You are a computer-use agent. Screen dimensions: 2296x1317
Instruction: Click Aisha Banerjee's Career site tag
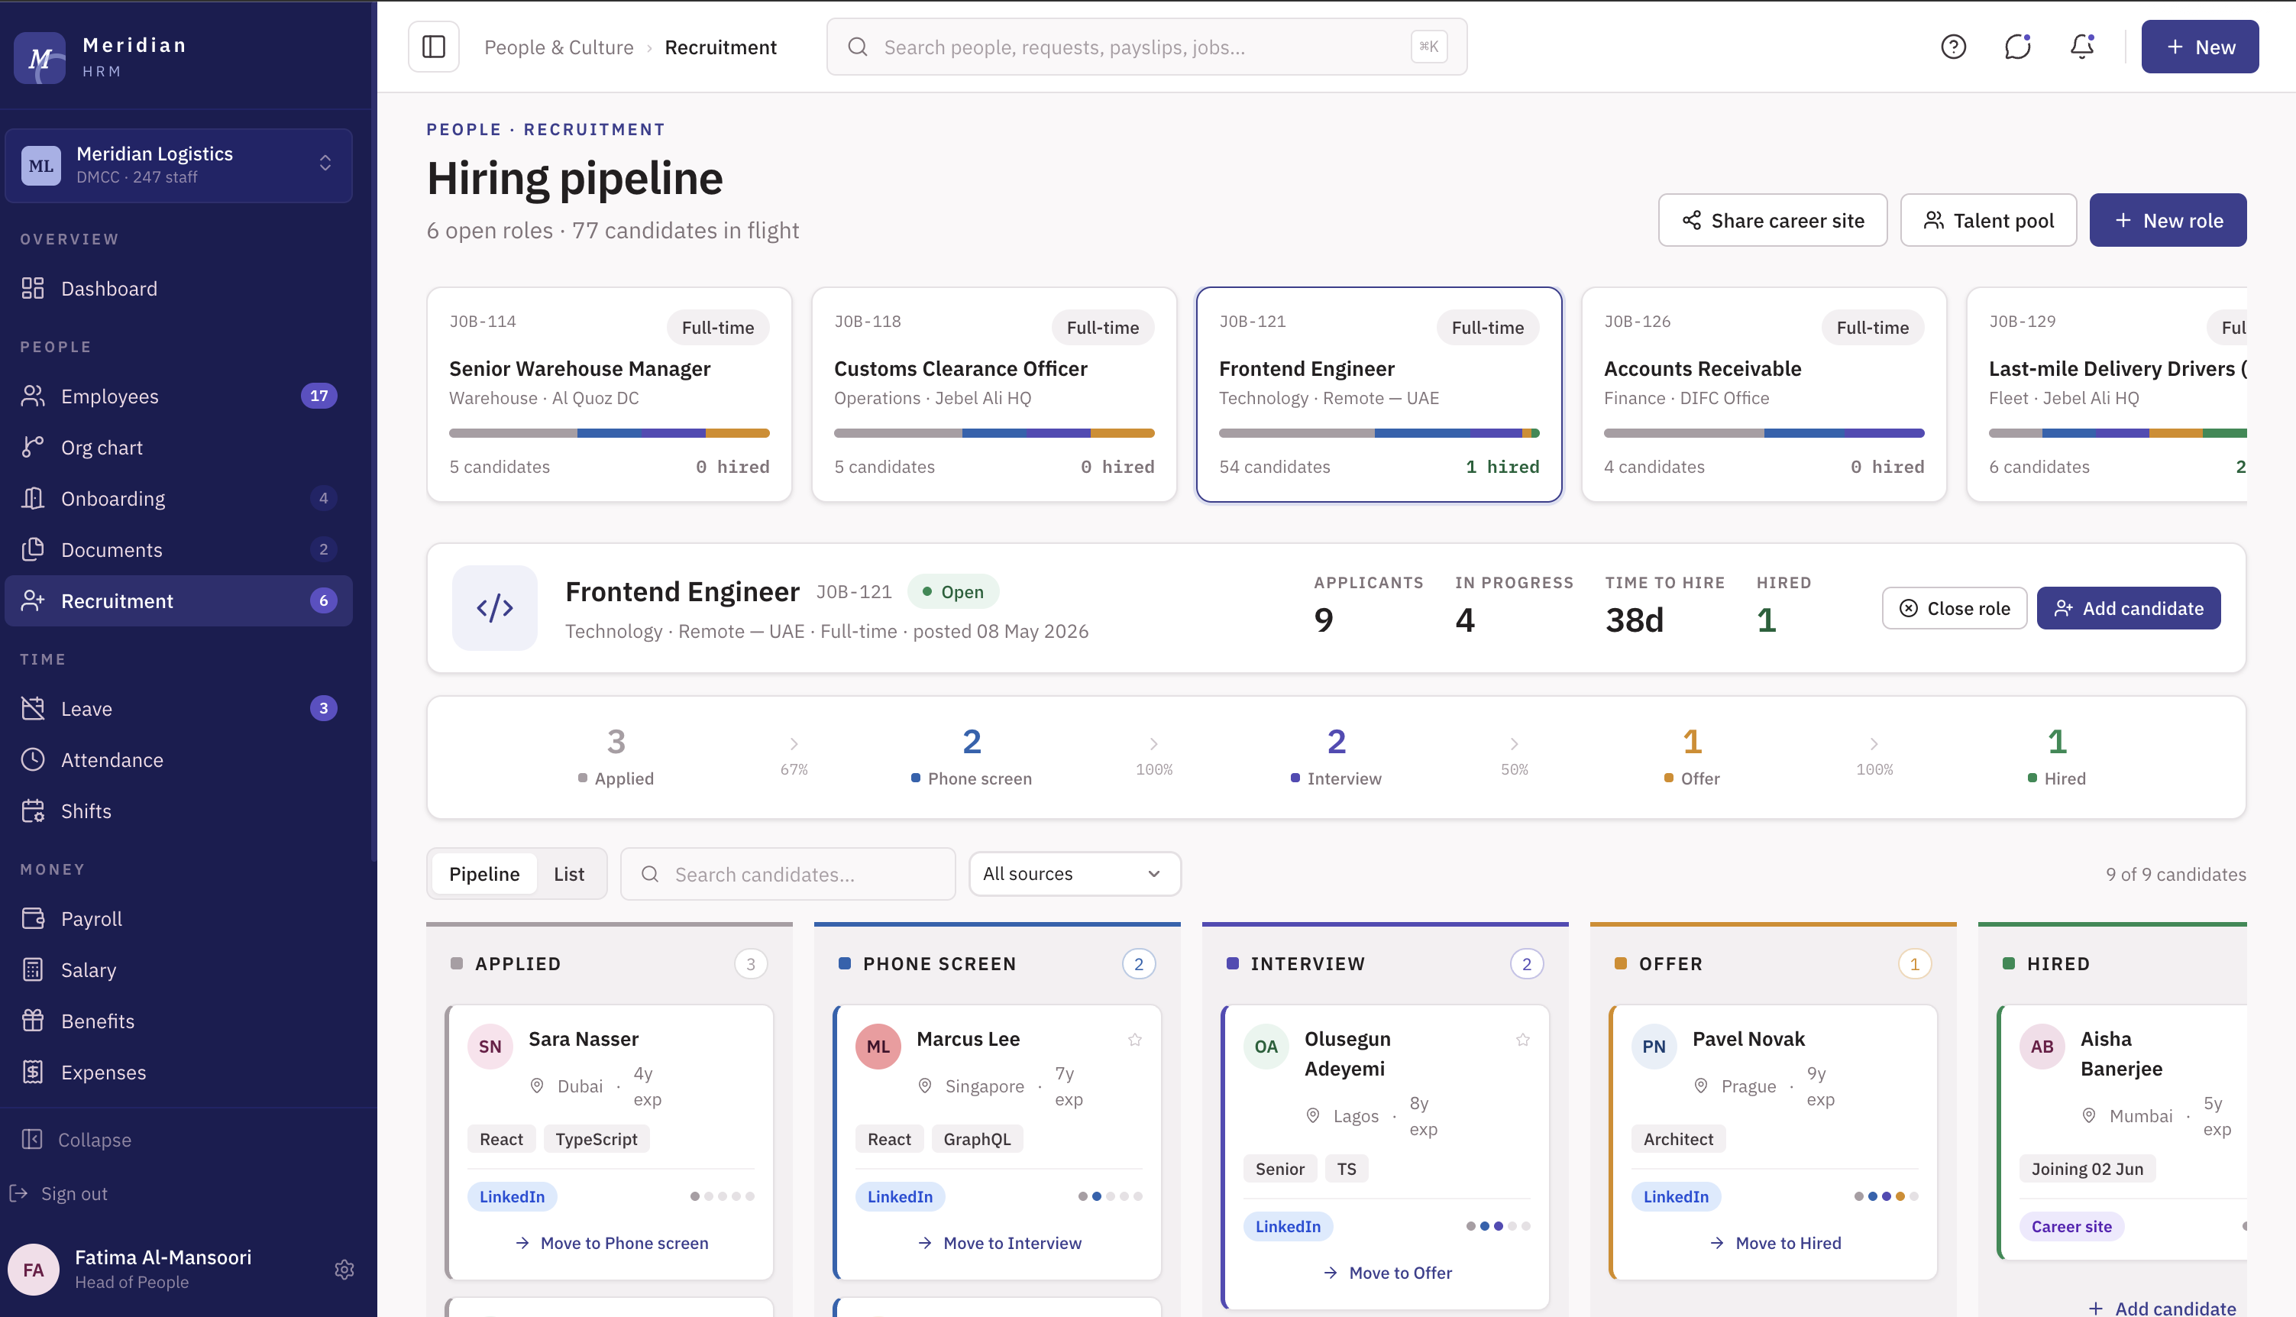(x=2071, y=1227)
